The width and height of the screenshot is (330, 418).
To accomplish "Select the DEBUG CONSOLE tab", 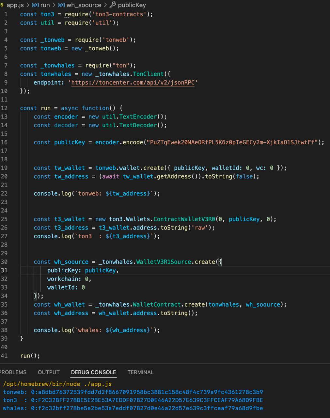I will point(93,372).
